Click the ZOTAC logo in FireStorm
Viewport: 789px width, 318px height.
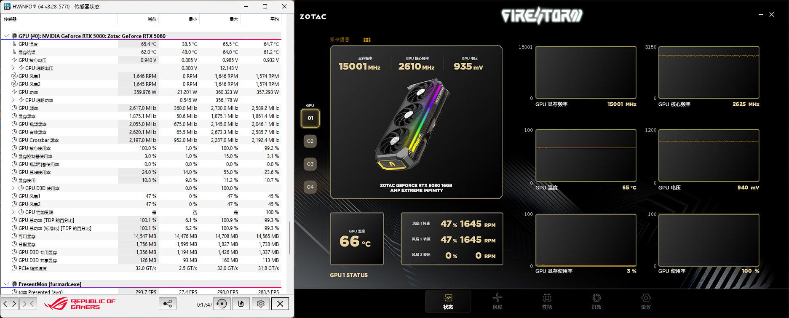(x=313, y=16)
